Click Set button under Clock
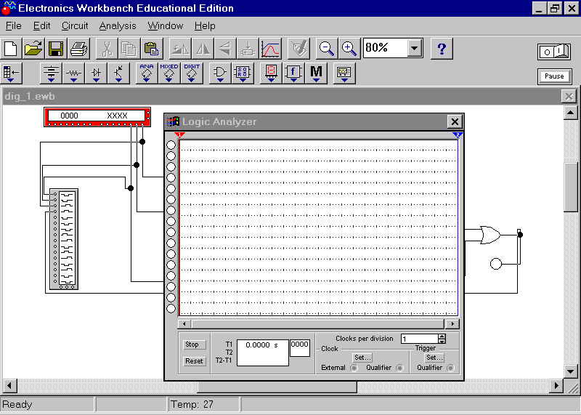 point(362,358)
